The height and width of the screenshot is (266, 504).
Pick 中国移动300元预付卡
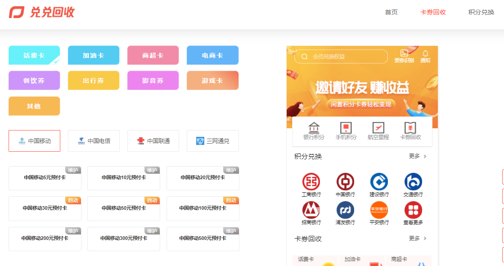[124, 239]
